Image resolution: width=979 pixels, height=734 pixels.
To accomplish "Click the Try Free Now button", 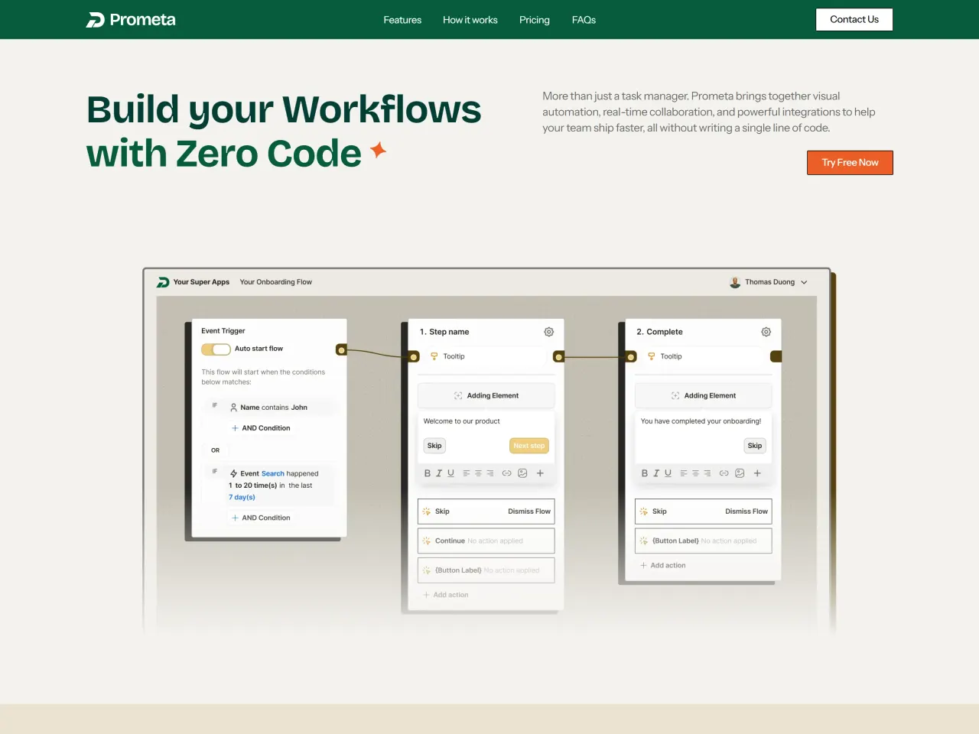I will tap(850, 162).
